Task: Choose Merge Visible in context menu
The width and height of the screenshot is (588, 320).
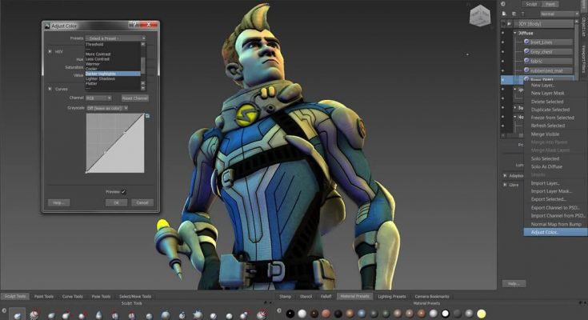Action: coord(545,134)
